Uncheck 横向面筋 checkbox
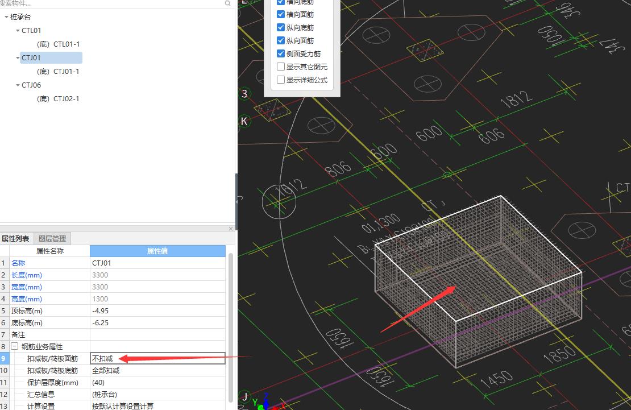This screenshot has height=410, width=631. click(x=281, y=15)
